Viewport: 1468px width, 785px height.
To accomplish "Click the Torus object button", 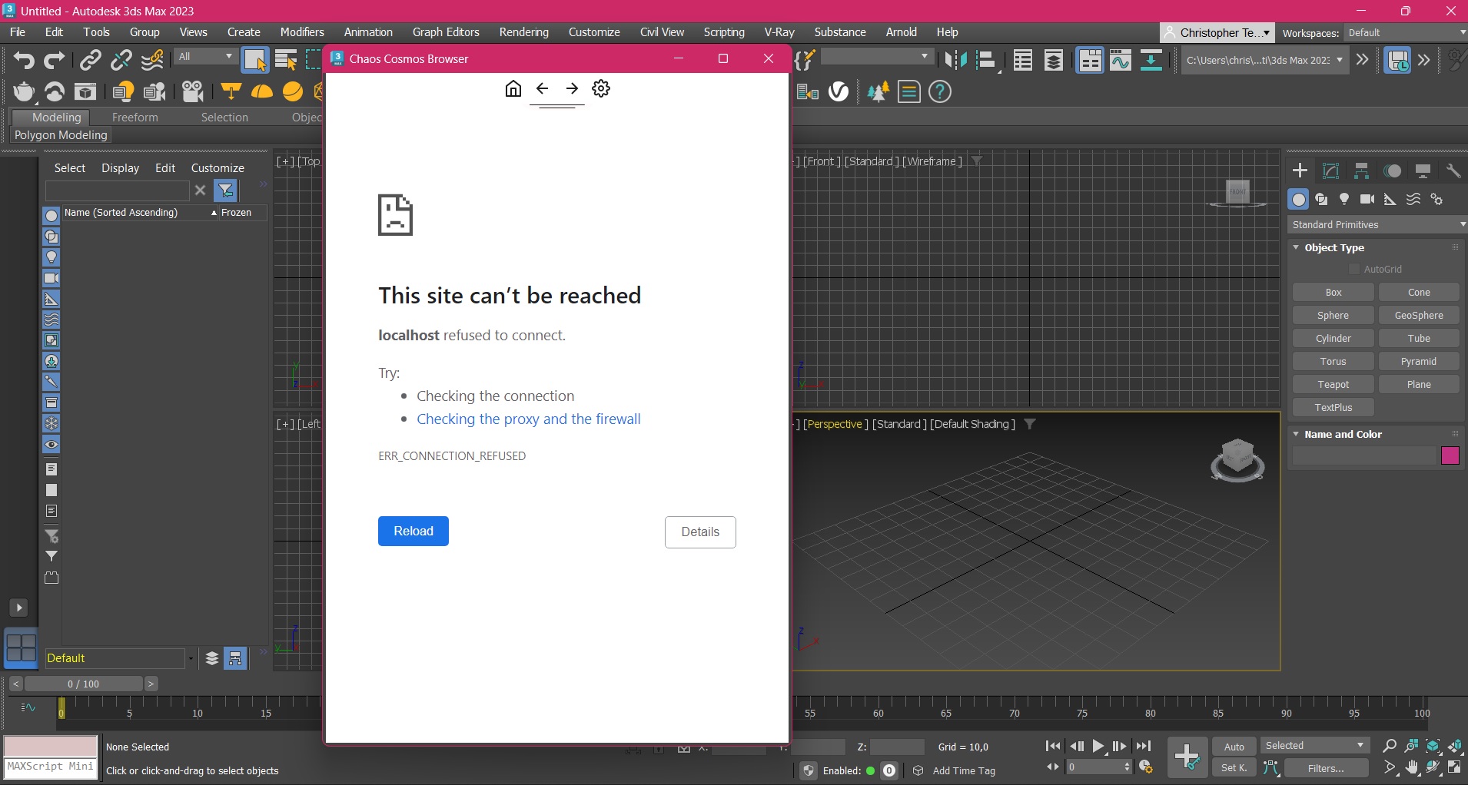I will [1333, 362].
